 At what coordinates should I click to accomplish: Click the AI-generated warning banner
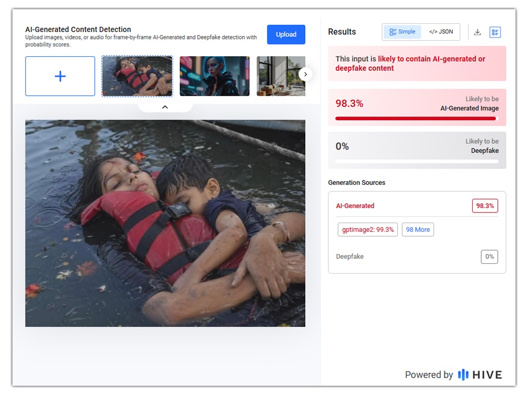[x=417, y=63]
